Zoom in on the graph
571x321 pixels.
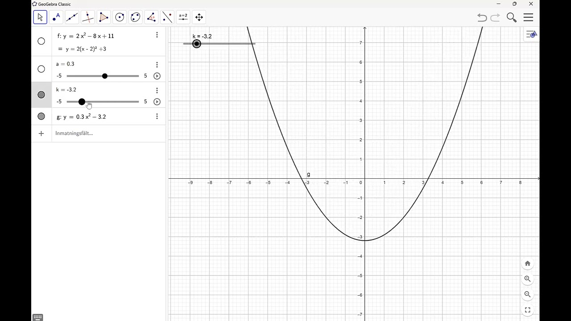528,279
